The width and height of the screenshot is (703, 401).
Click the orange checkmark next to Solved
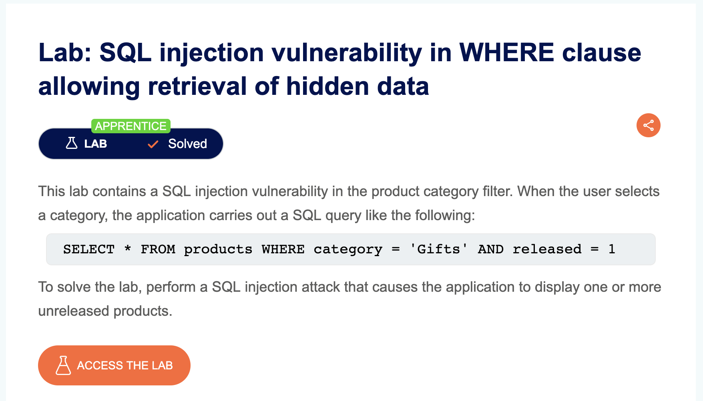(153, 144)
